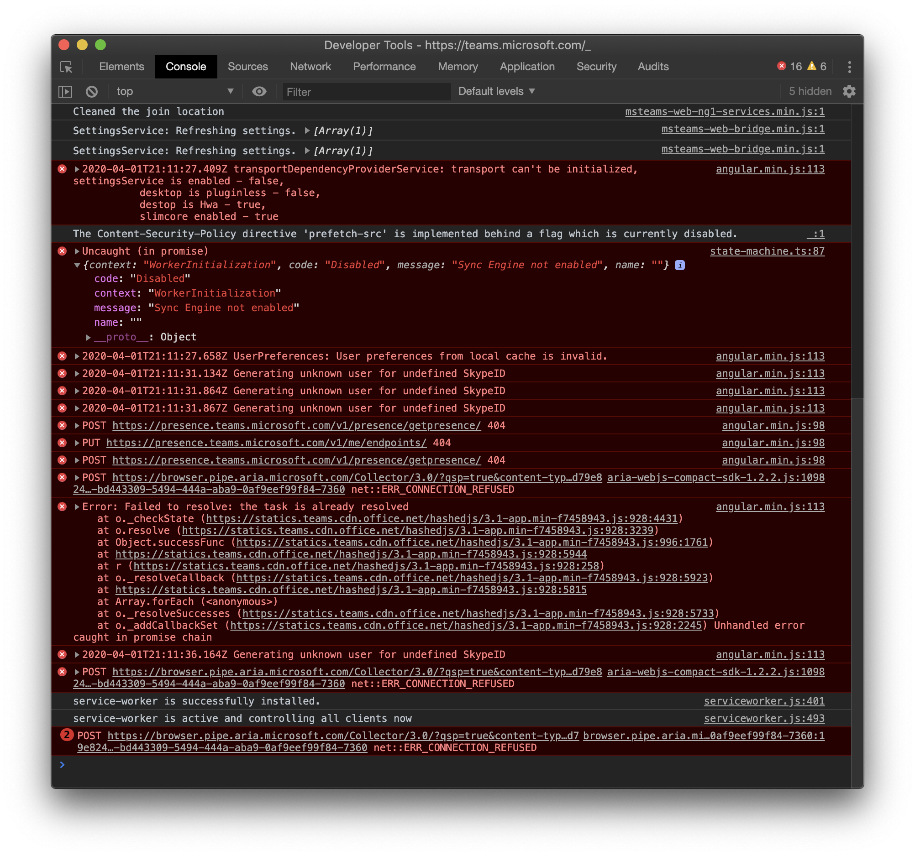Screen dimensions: 915x856
Task: Click error icon of transportDependencyProviderService message
Action: (62, 169)
